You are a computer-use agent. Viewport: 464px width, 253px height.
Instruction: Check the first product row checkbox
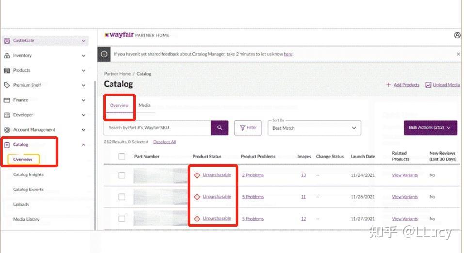tap(122, 175)
